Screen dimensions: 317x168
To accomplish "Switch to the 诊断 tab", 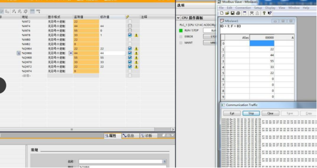I will point(149,135).
